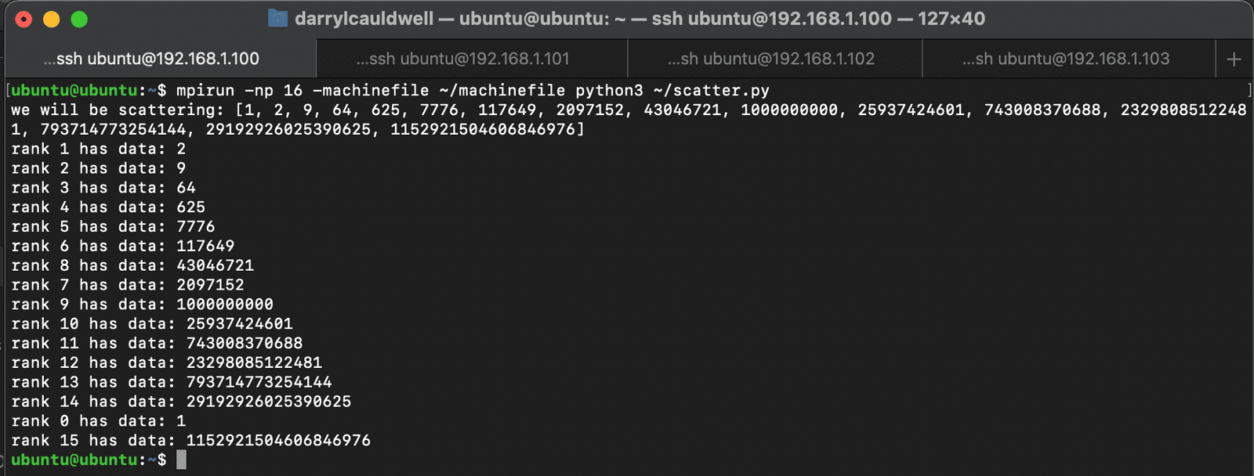Click the rank 12 output line
The height and width of the screenshot is (476, 1254).
(x=166, y=363)
